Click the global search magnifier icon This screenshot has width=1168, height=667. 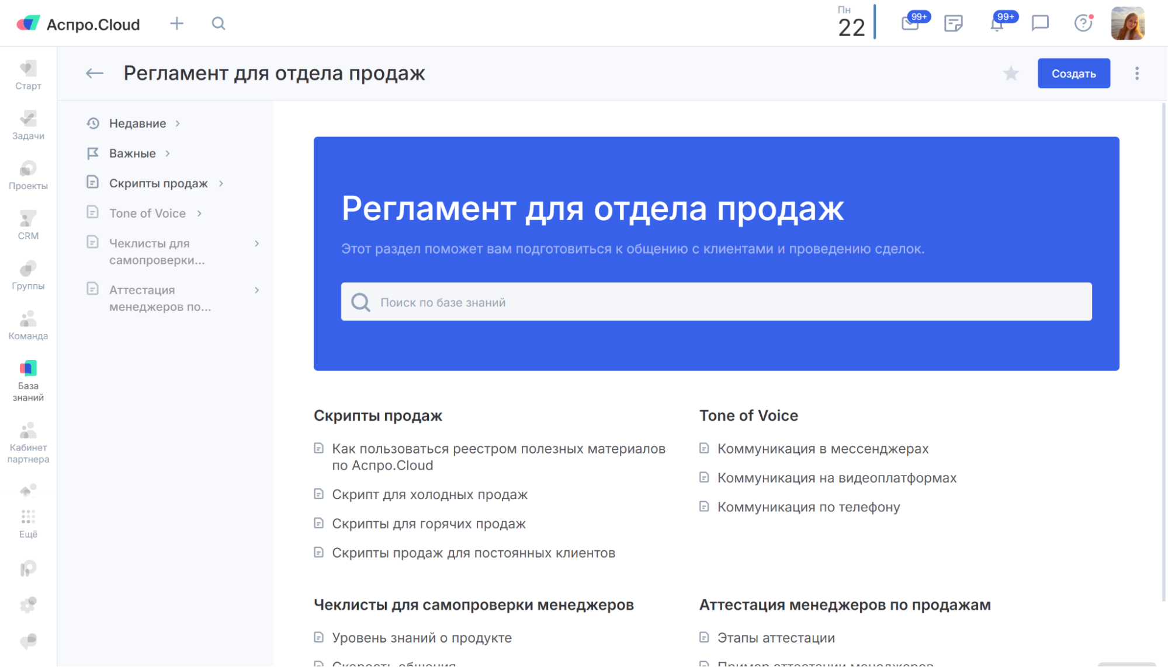[219, 23]
